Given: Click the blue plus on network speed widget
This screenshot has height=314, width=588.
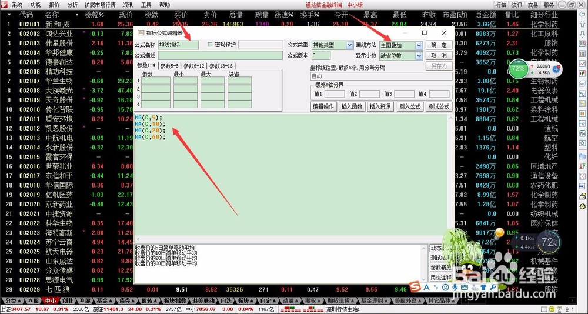Looking at the screenshot, I should pyautogui.click(x=556, y=69).
